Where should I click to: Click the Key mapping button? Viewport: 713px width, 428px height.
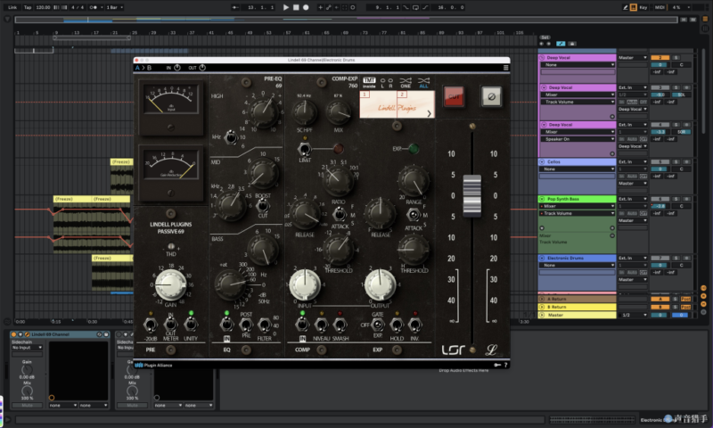[x=643, y=7]
